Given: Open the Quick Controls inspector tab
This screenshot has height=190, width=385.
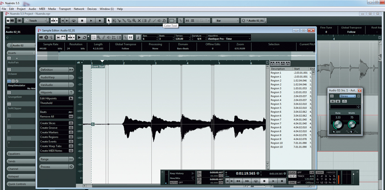Looking at the screenshot, I should (x=21, y=184).
